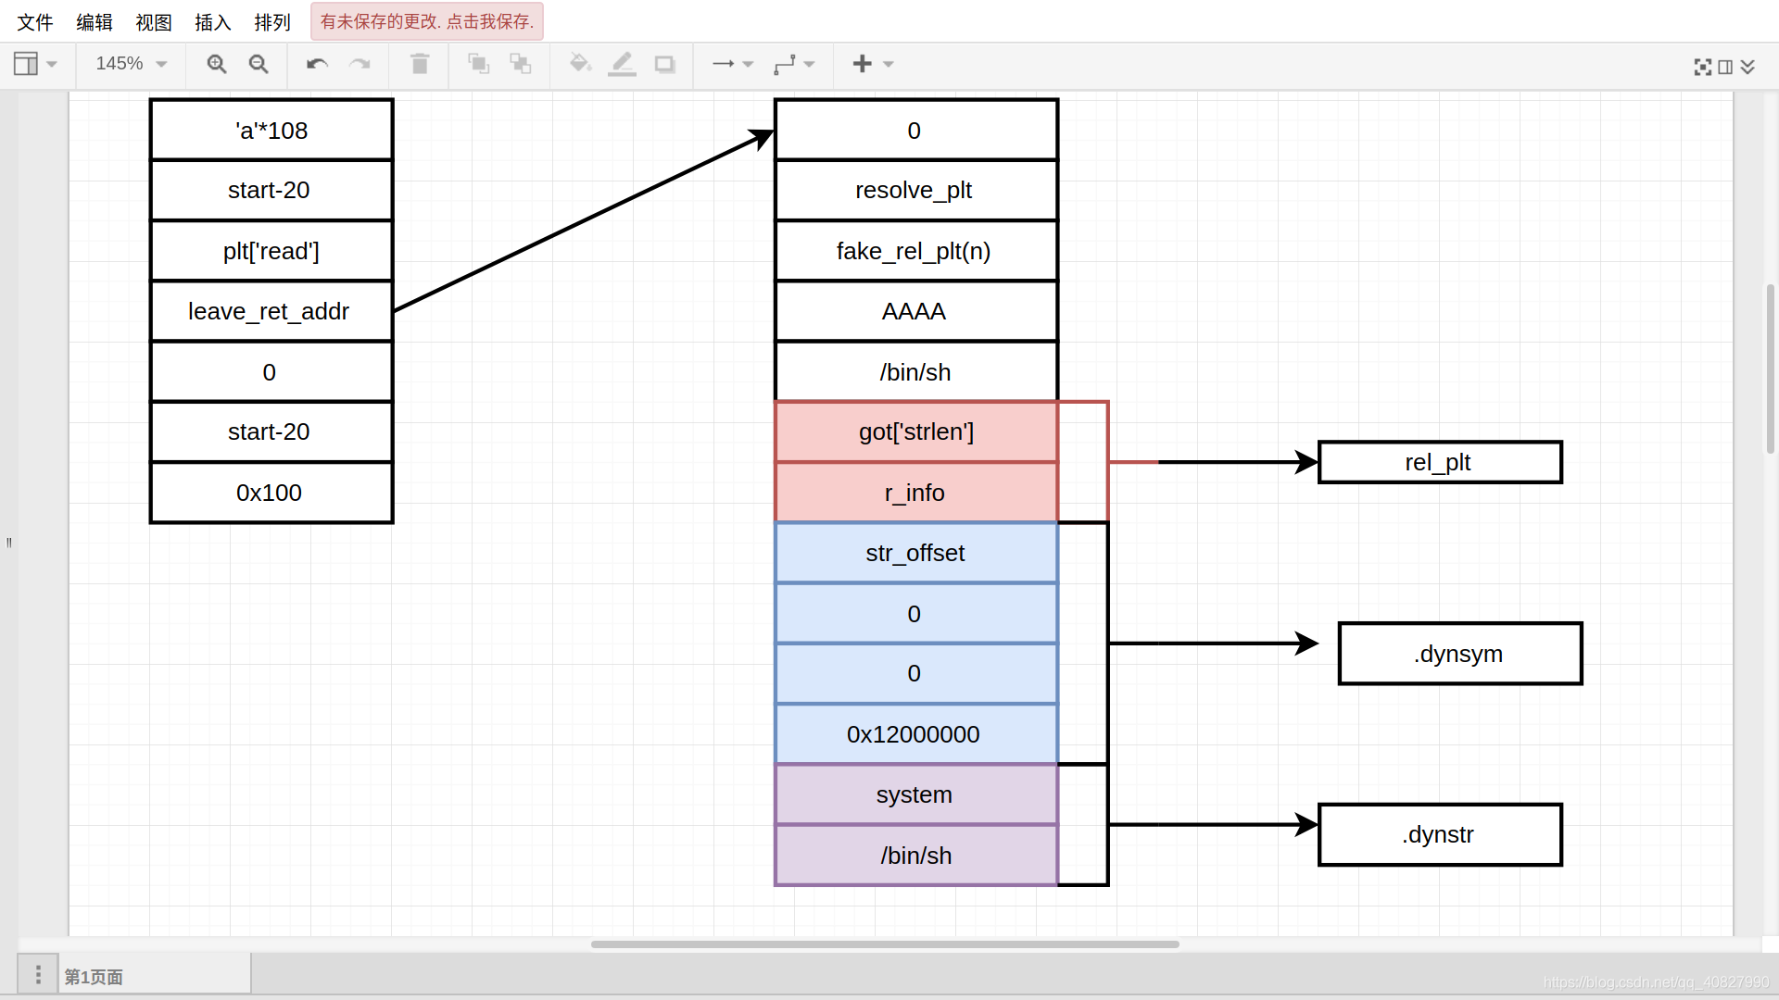Viewport: 1779px width, 1000px height.
Task: Click the zoom out magnifier icon
Action: 259,64
